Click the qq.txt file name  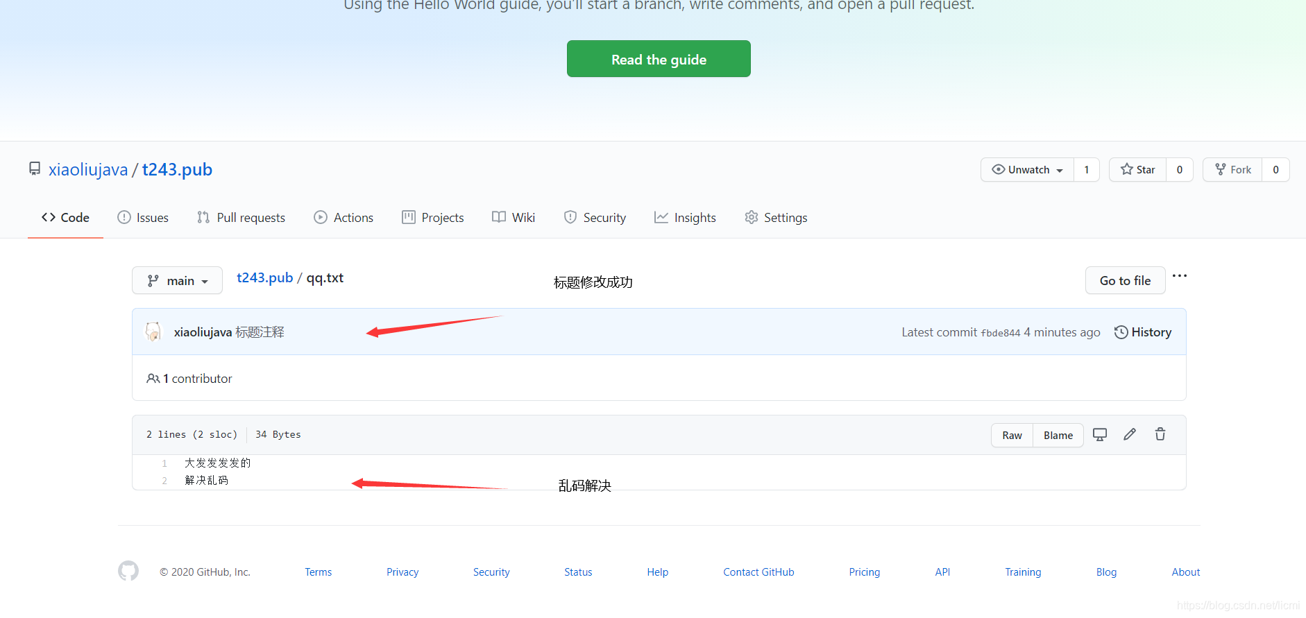(325, 277)
